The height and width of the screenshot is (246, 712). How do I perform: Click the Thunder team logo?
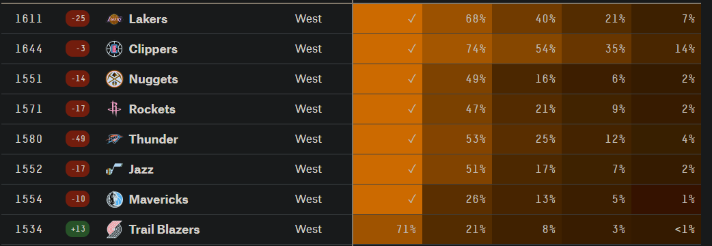coord(114,139)
